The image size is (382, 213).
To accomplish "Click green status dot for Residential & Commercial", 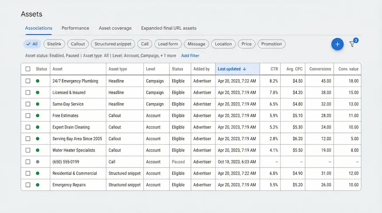I will (37, 173).
